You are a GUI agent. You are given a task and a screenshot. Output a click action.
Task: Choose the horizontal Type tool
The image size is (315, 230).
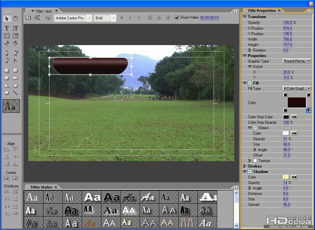click(x=7, y=28)
